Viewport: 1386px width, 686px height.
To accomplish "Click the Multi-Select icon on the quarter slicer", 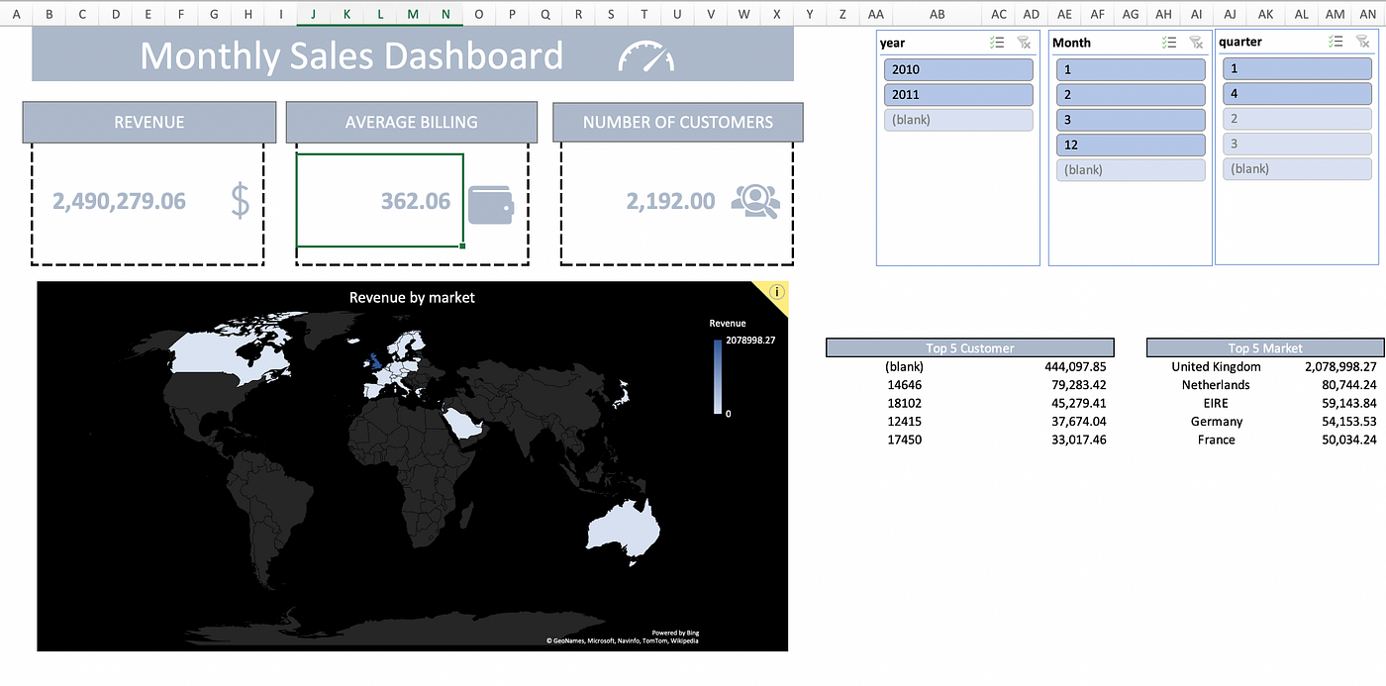I will click(1335, 41).
